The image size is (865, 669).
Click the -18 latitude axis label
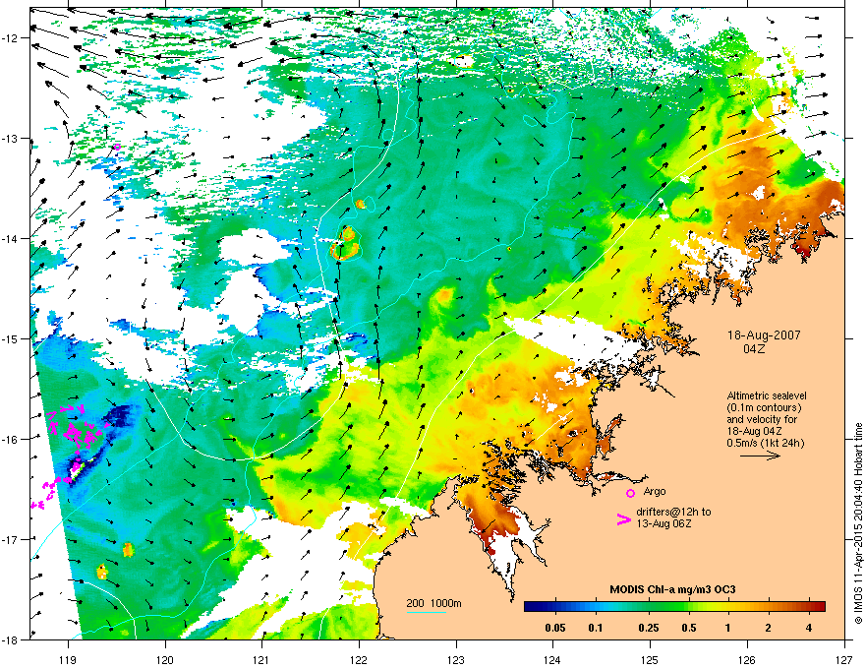(10, 639)
